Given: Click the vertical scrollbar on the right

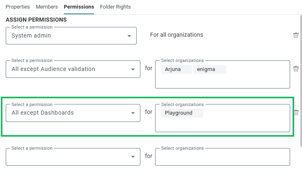Looking at the screenshot, I should [x=300, y=82].
